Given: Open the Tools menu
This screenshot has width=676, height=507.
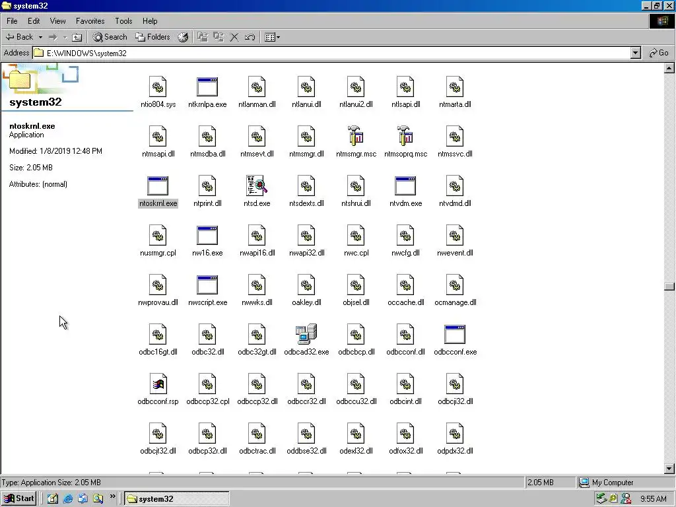Looking at the screenshot, I should 123,20.
